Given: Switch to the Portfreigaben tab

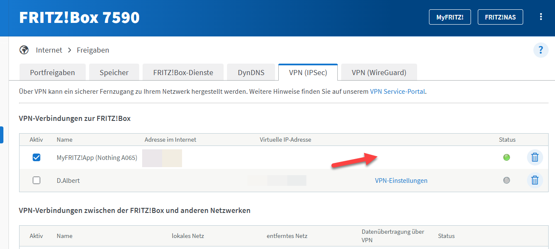Looking at the screenshot, I should [x=53, y=73].
